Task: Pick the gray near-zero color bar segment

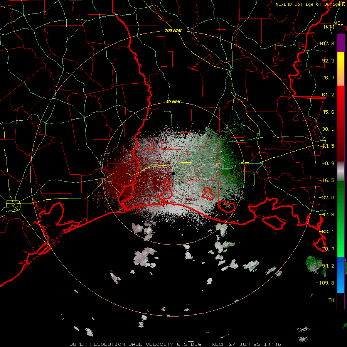Action: pos(340,172)
